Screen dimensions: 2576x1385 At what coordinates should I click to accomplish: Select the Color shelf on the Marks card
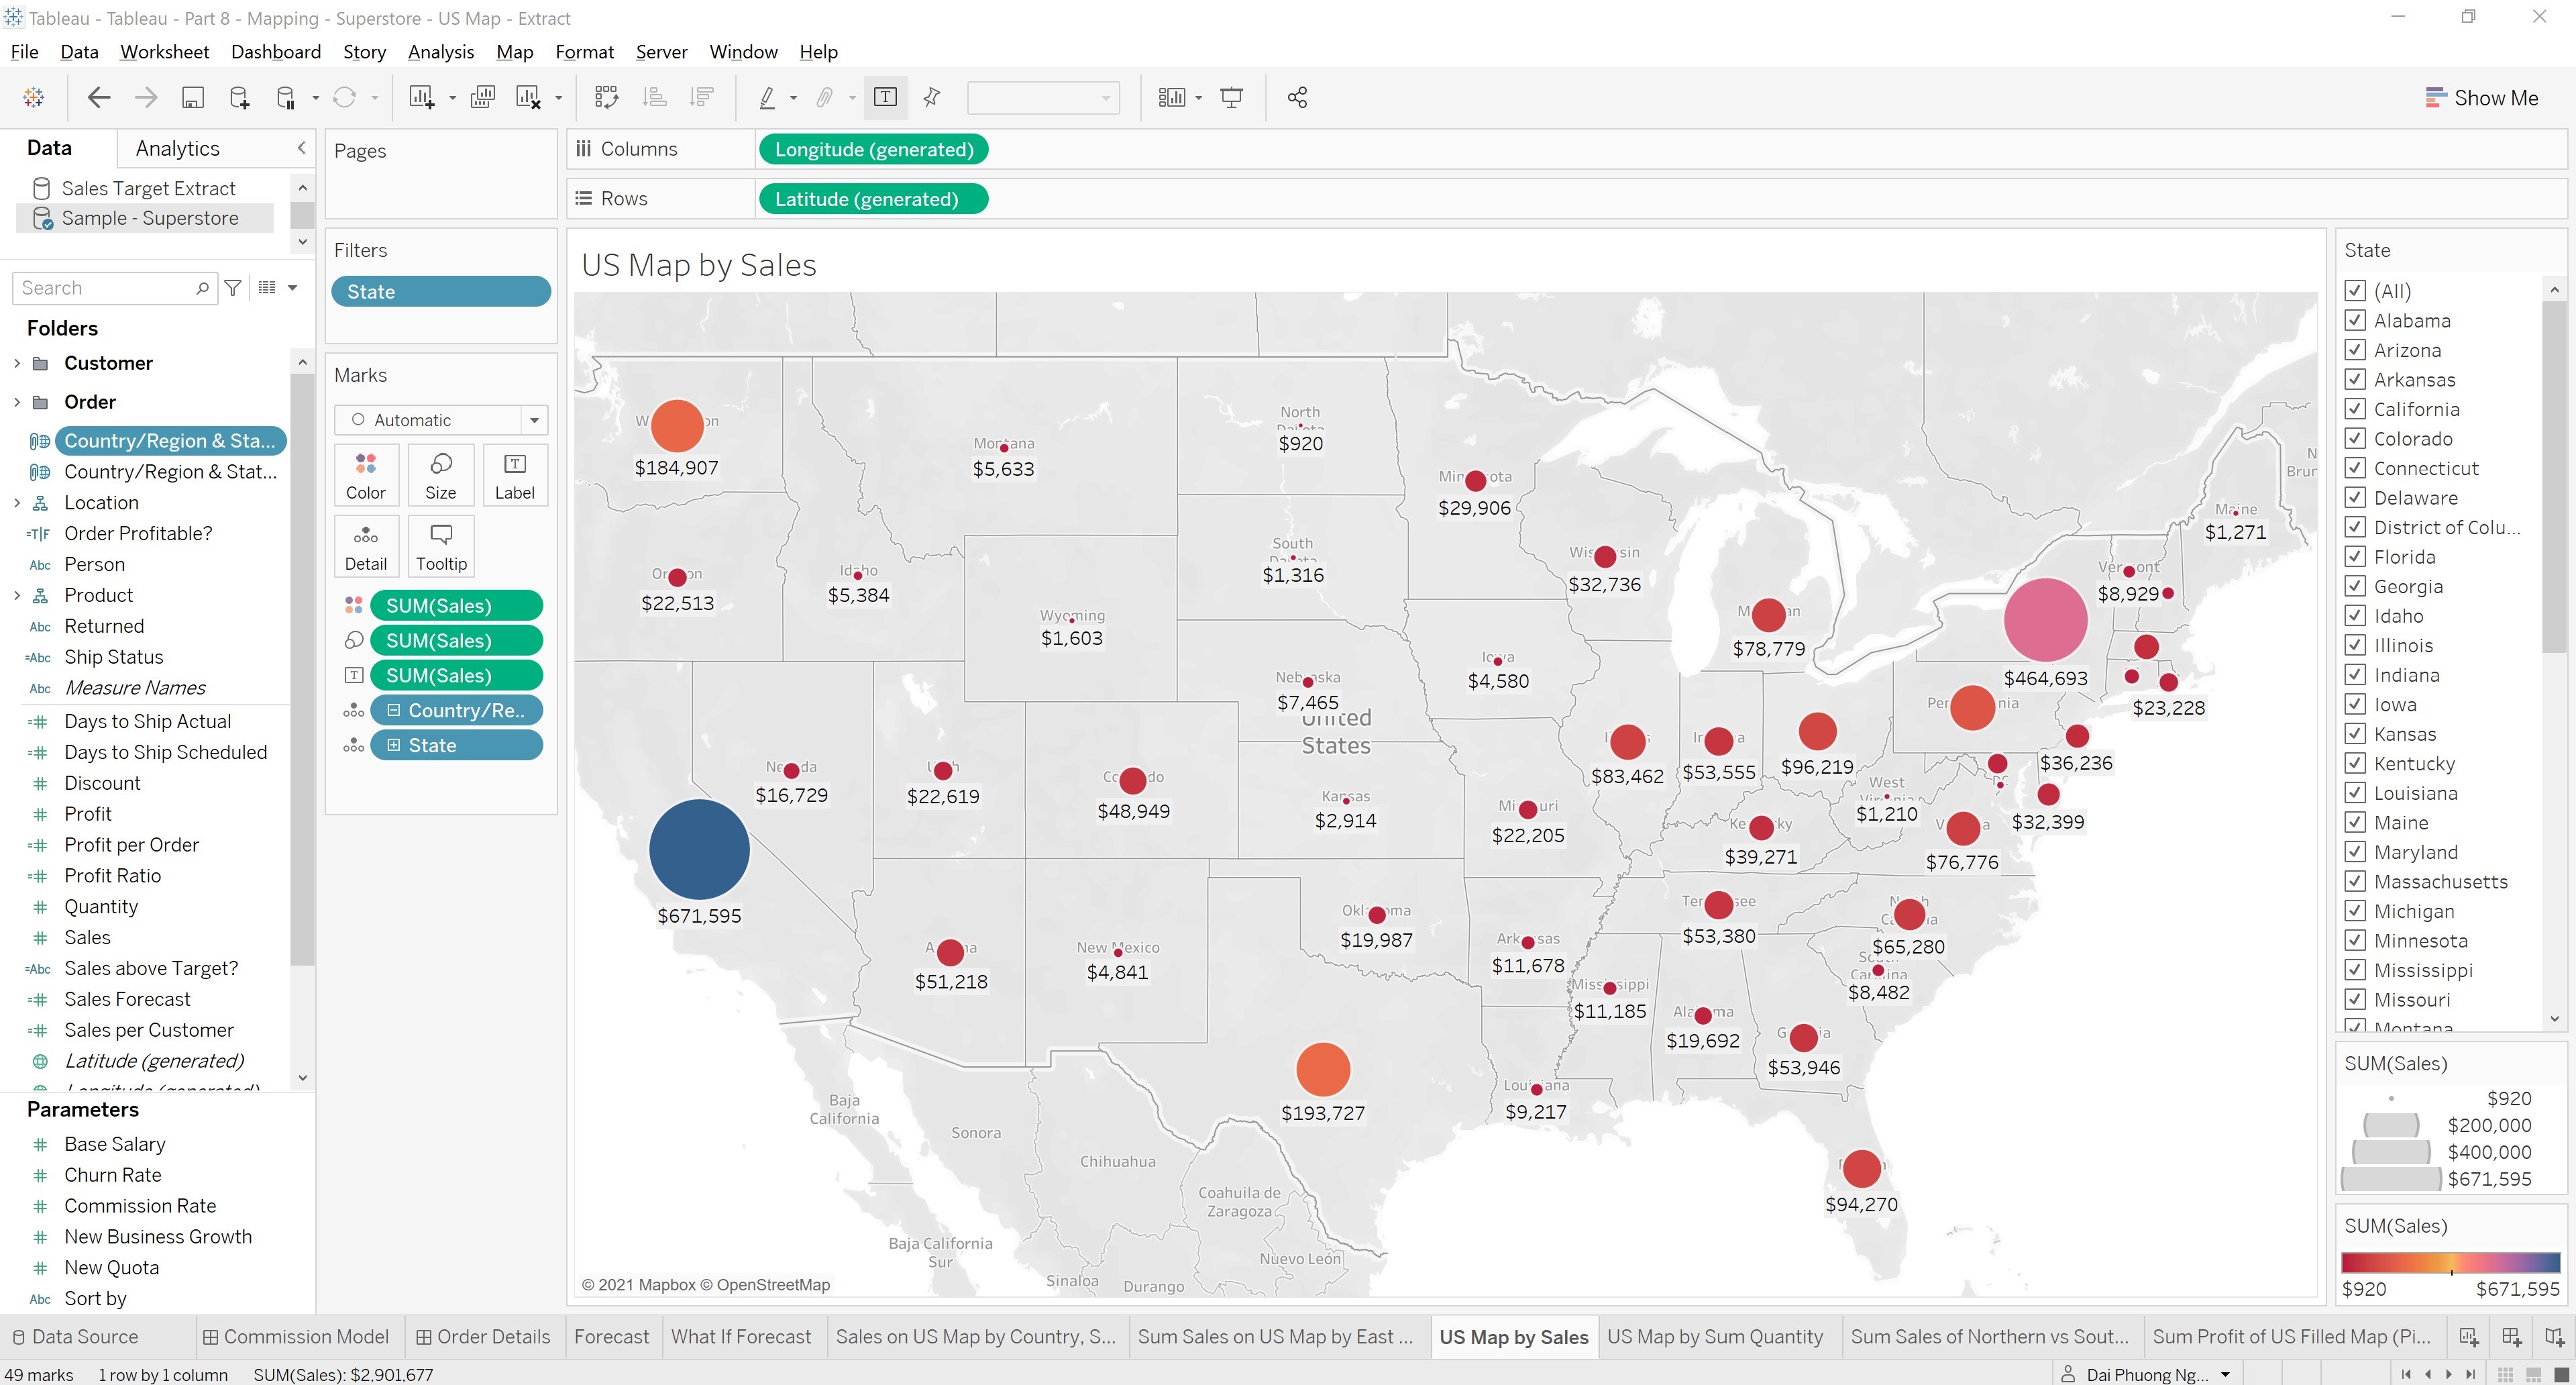click(366, 474)
